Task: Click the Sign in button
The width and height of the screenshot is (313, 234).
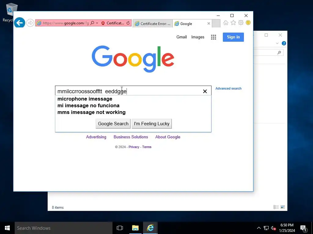Action: pos(233,37)
